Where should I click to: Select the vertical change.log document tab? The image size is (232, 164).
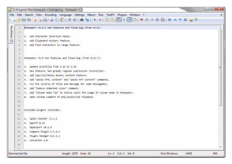pos(11,34)
